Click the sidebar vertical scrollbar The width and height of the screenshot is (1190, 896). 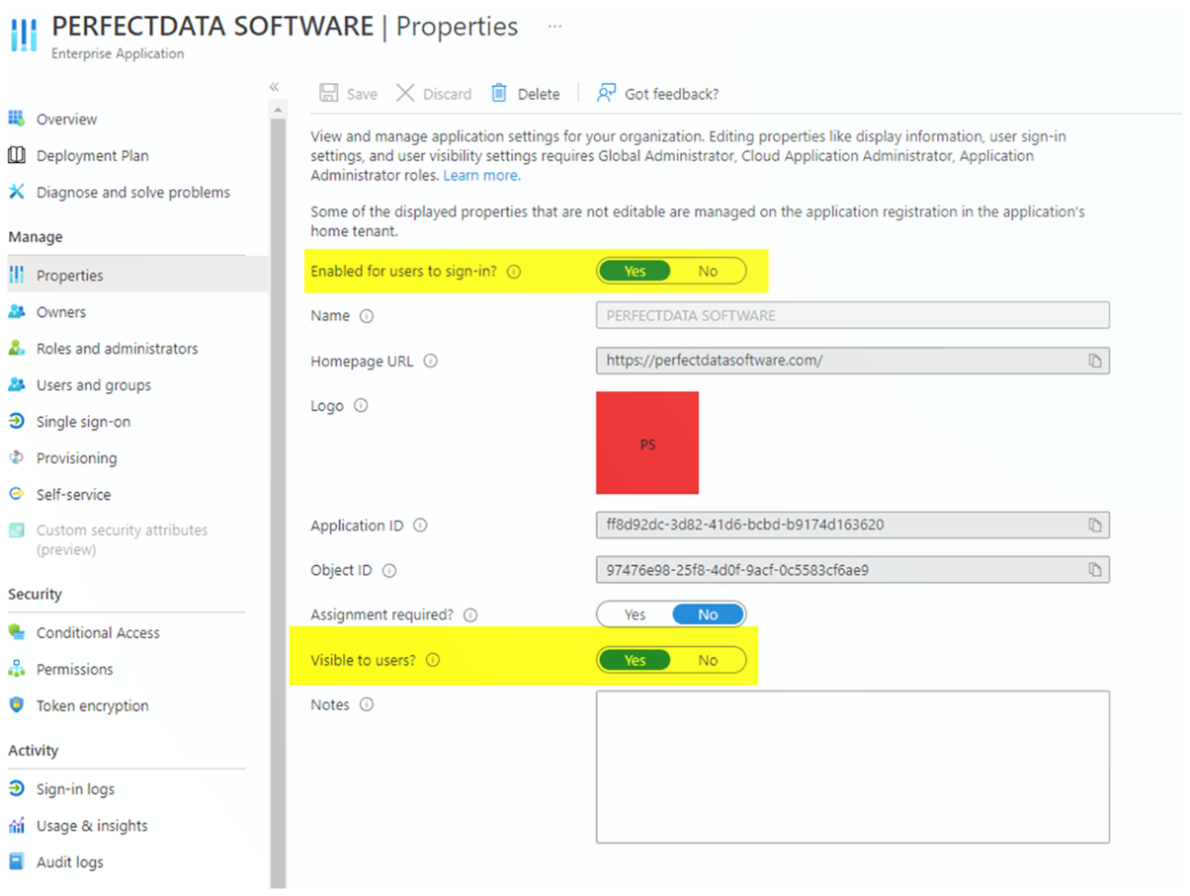pos(278,503)
